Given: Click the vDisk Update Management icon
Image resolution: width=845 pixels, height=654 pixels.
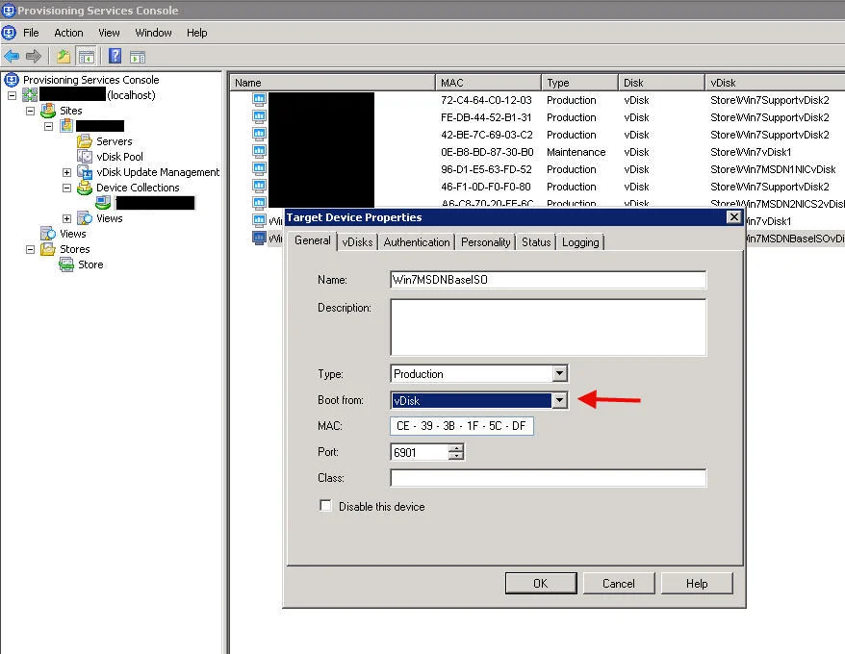Looking at the screenshot, I should (85, 172).
